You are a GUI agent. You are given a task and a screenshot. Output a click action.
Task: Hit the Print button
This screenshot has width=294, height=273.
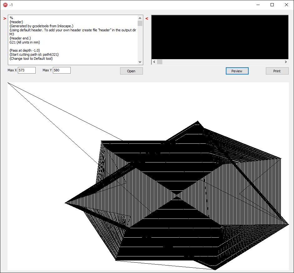[277, 71]
